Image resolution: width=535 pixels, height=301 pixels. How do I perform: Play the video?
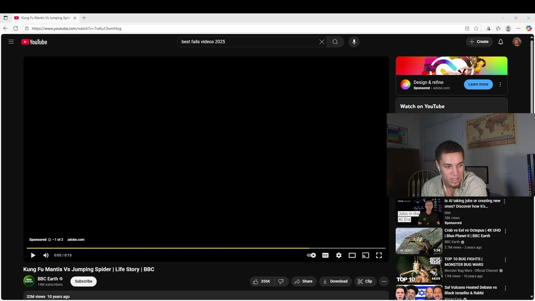pos(33,255)
